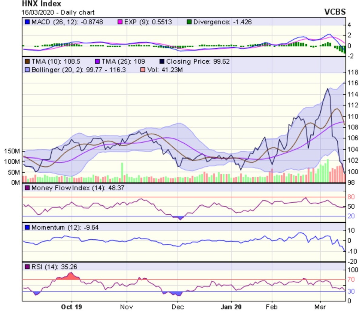The image size is (364, 314).
Task: Click the HNX Index chart title
Action: click(42, 4)
